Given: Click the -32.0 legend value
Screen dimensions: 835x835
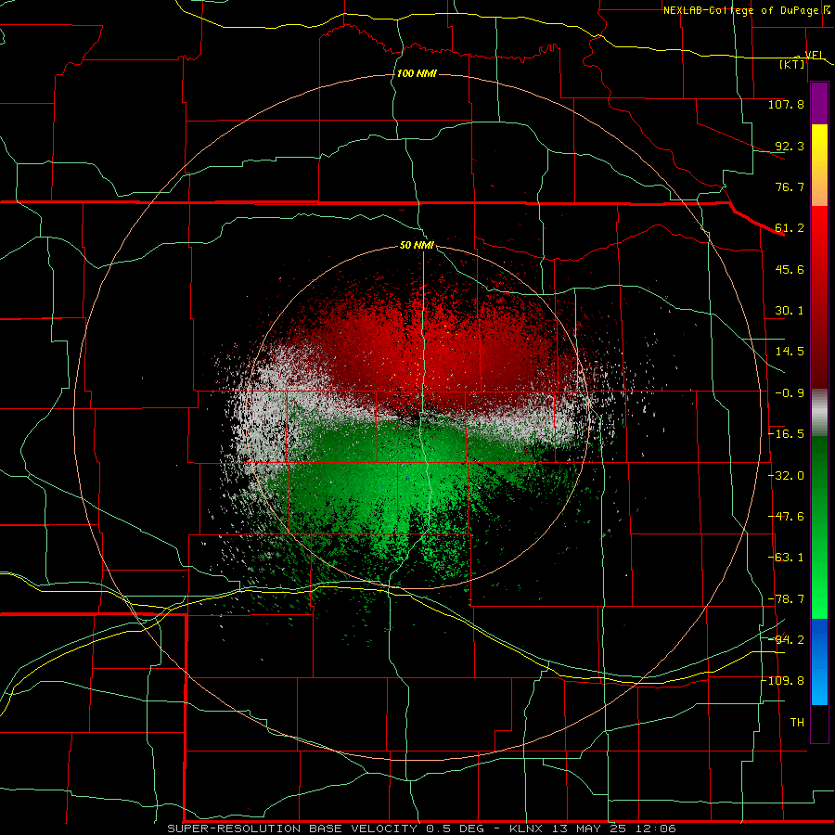Looking at the screenshot, I should point(786,476).
